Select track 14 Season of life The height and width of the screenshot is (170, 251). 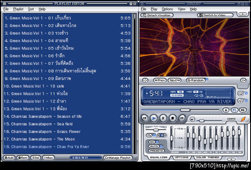(67, 116)
